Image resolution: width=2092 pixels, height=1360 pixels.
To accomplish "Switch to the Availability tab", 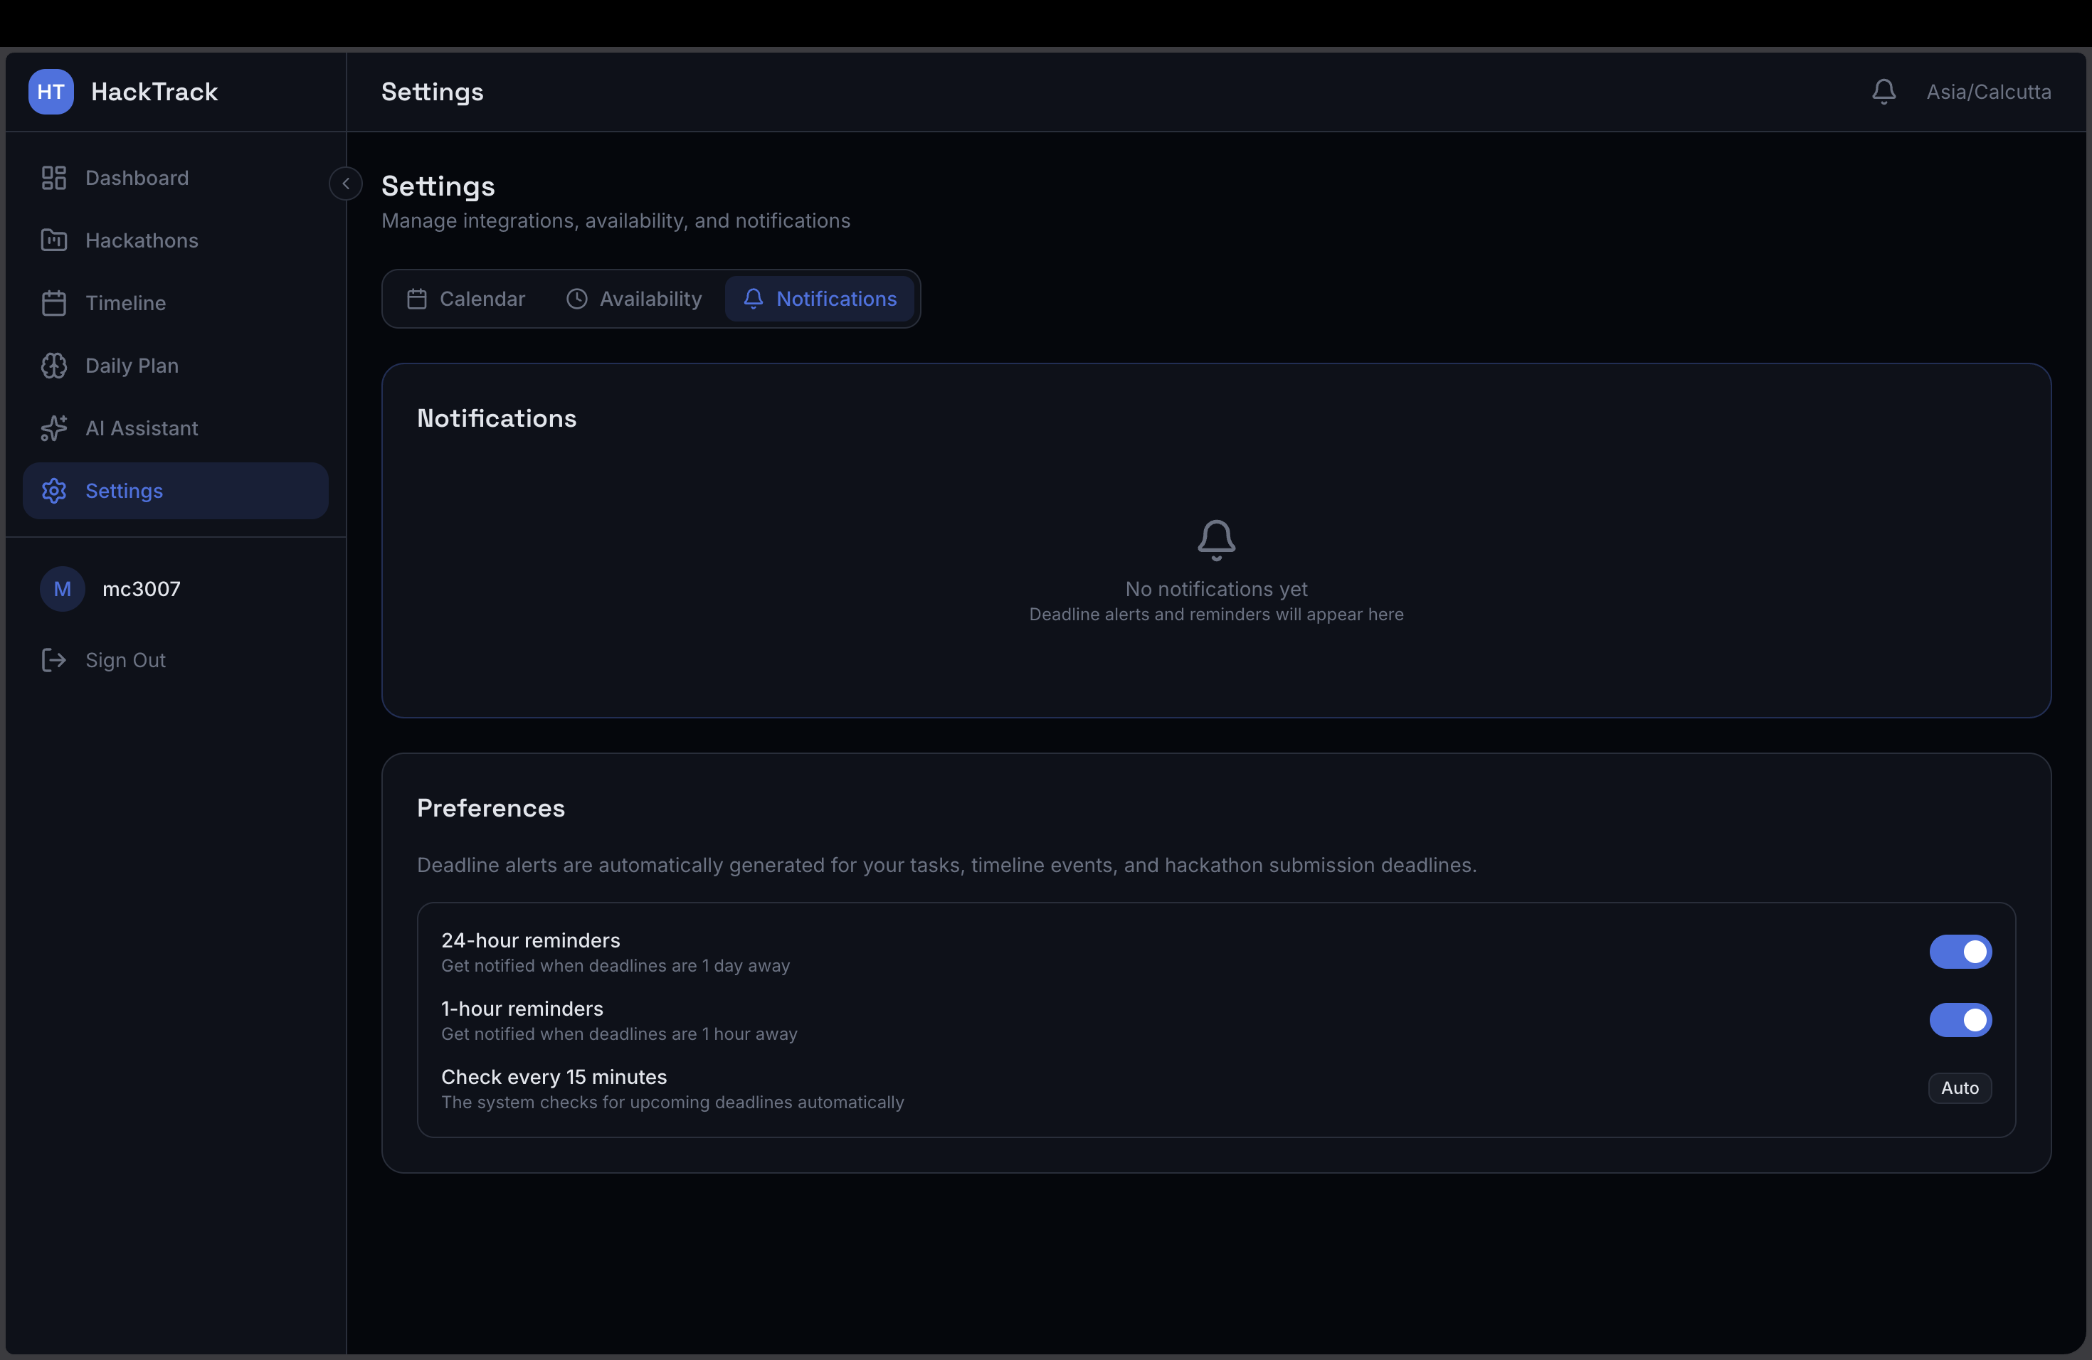I will pos(634,299).
